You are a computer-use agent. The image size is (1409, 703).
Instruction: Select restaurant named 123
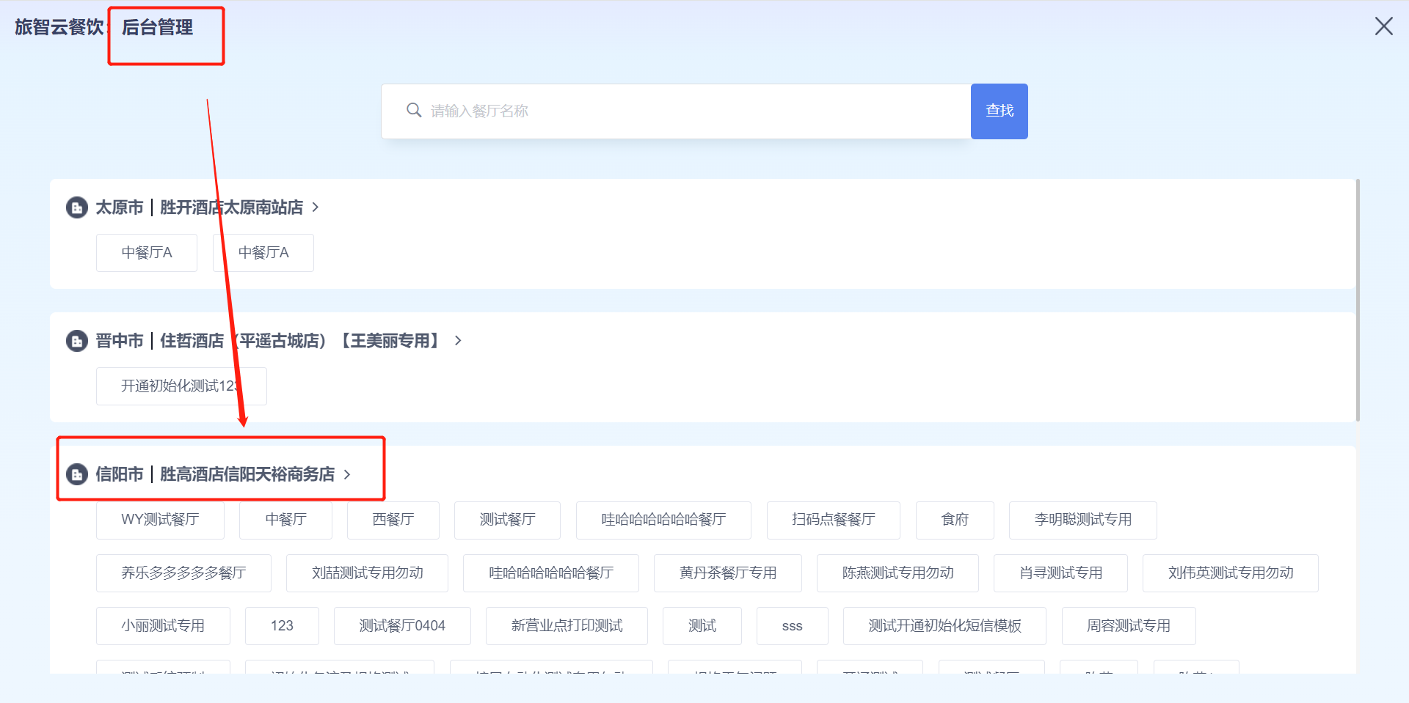point(282,626)
